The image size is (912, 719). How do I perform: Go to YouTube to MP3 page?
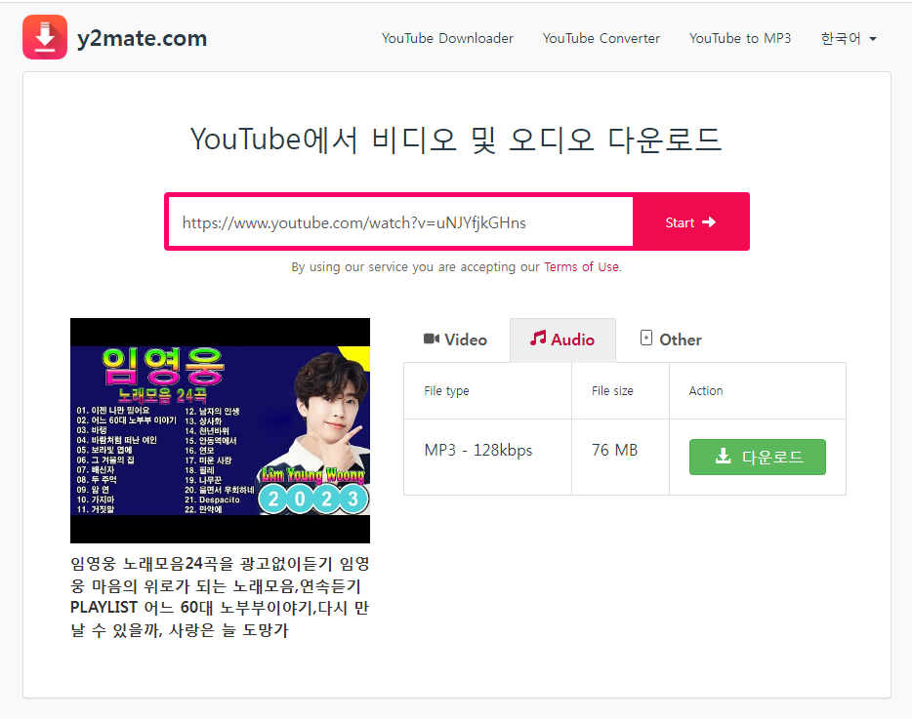740,38
